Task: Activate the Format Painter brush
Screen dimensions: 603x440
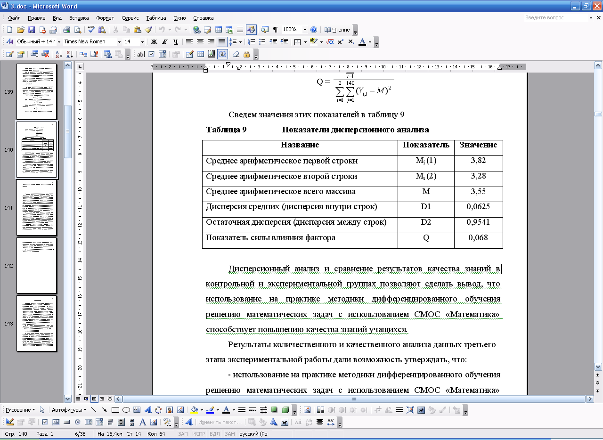Action: pos(148,29)
